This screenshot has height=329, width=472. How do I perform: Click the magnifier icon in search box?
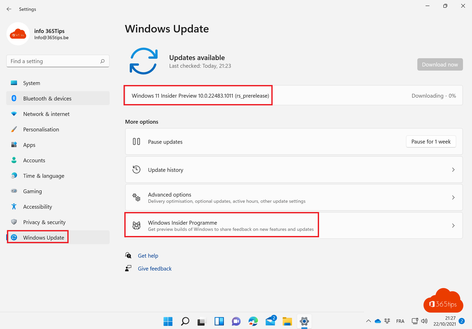pos(102,61)
